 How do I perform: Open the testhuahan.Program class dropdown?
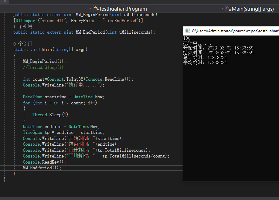pyautogui.click(x=159, y=9)
